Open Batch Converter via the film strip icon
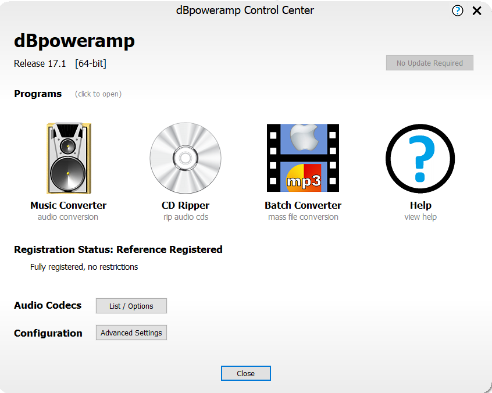 point(302,158)
